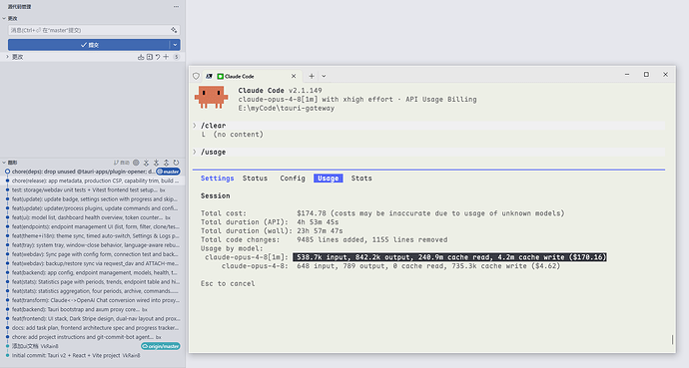Viewport: 689px width, 368px height.
Task: Open the commit button dropdown arrow
Action: 175,45
